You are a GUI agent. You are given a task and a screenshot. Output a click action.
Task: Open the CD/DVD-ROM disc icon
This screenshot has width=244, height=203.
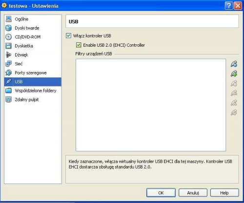pyautogui.click(x=8, y=37)
